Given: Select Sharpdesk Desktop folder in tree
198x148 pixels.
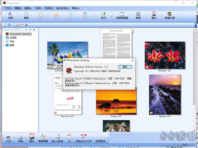Looking at the screenshot, I should [x=20, y=34].
